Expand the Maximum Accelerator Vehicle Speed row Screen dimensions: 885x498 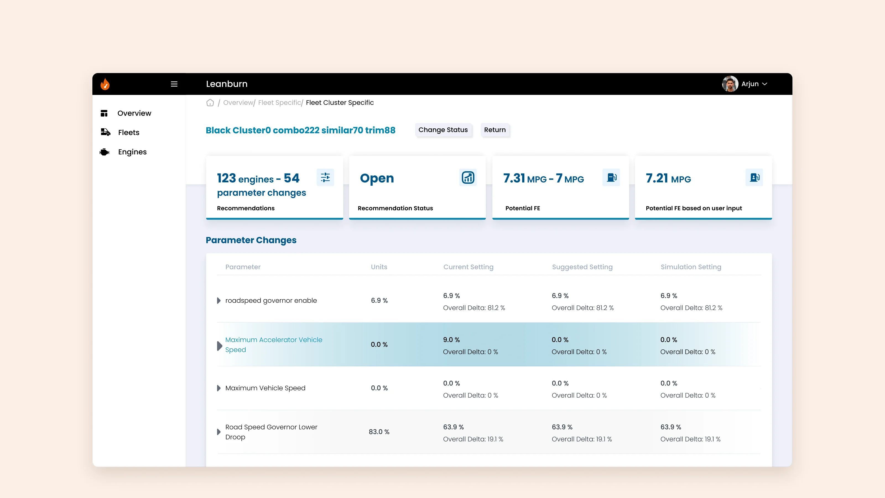coord(220,346)
